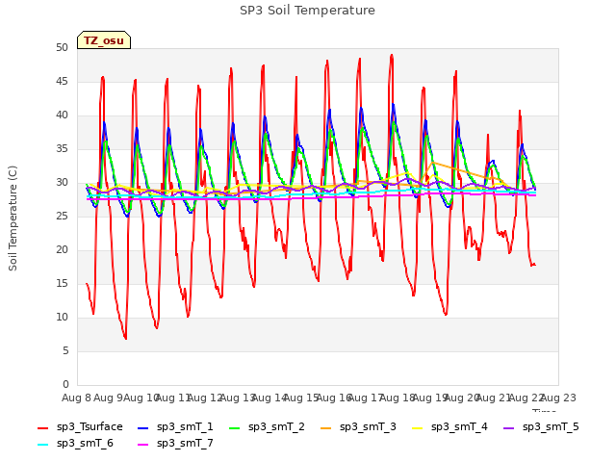The height and width of the screenshot is (462, 616).
Task: Toggle the sp3_smT_1 legend entry
Action: click(x=175, y=427)
